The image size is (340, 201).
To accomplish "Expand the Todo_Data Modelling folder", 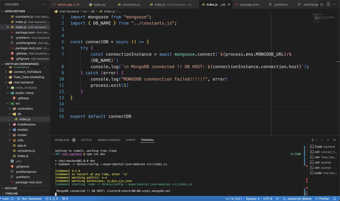I will pos(25,77).
